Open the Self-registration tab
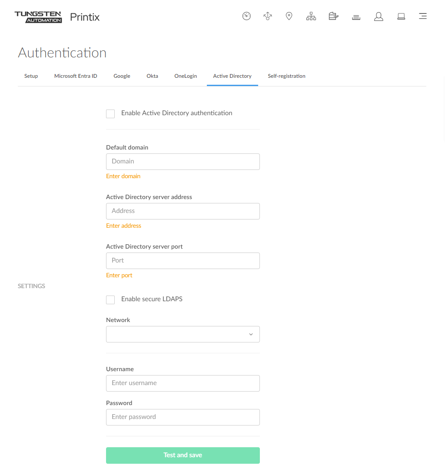The height and width of the screenshot is (472, 445). [x=286, y=76]
